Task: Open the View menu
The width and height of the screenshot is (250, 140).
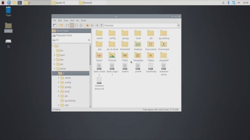Action: 66,21
